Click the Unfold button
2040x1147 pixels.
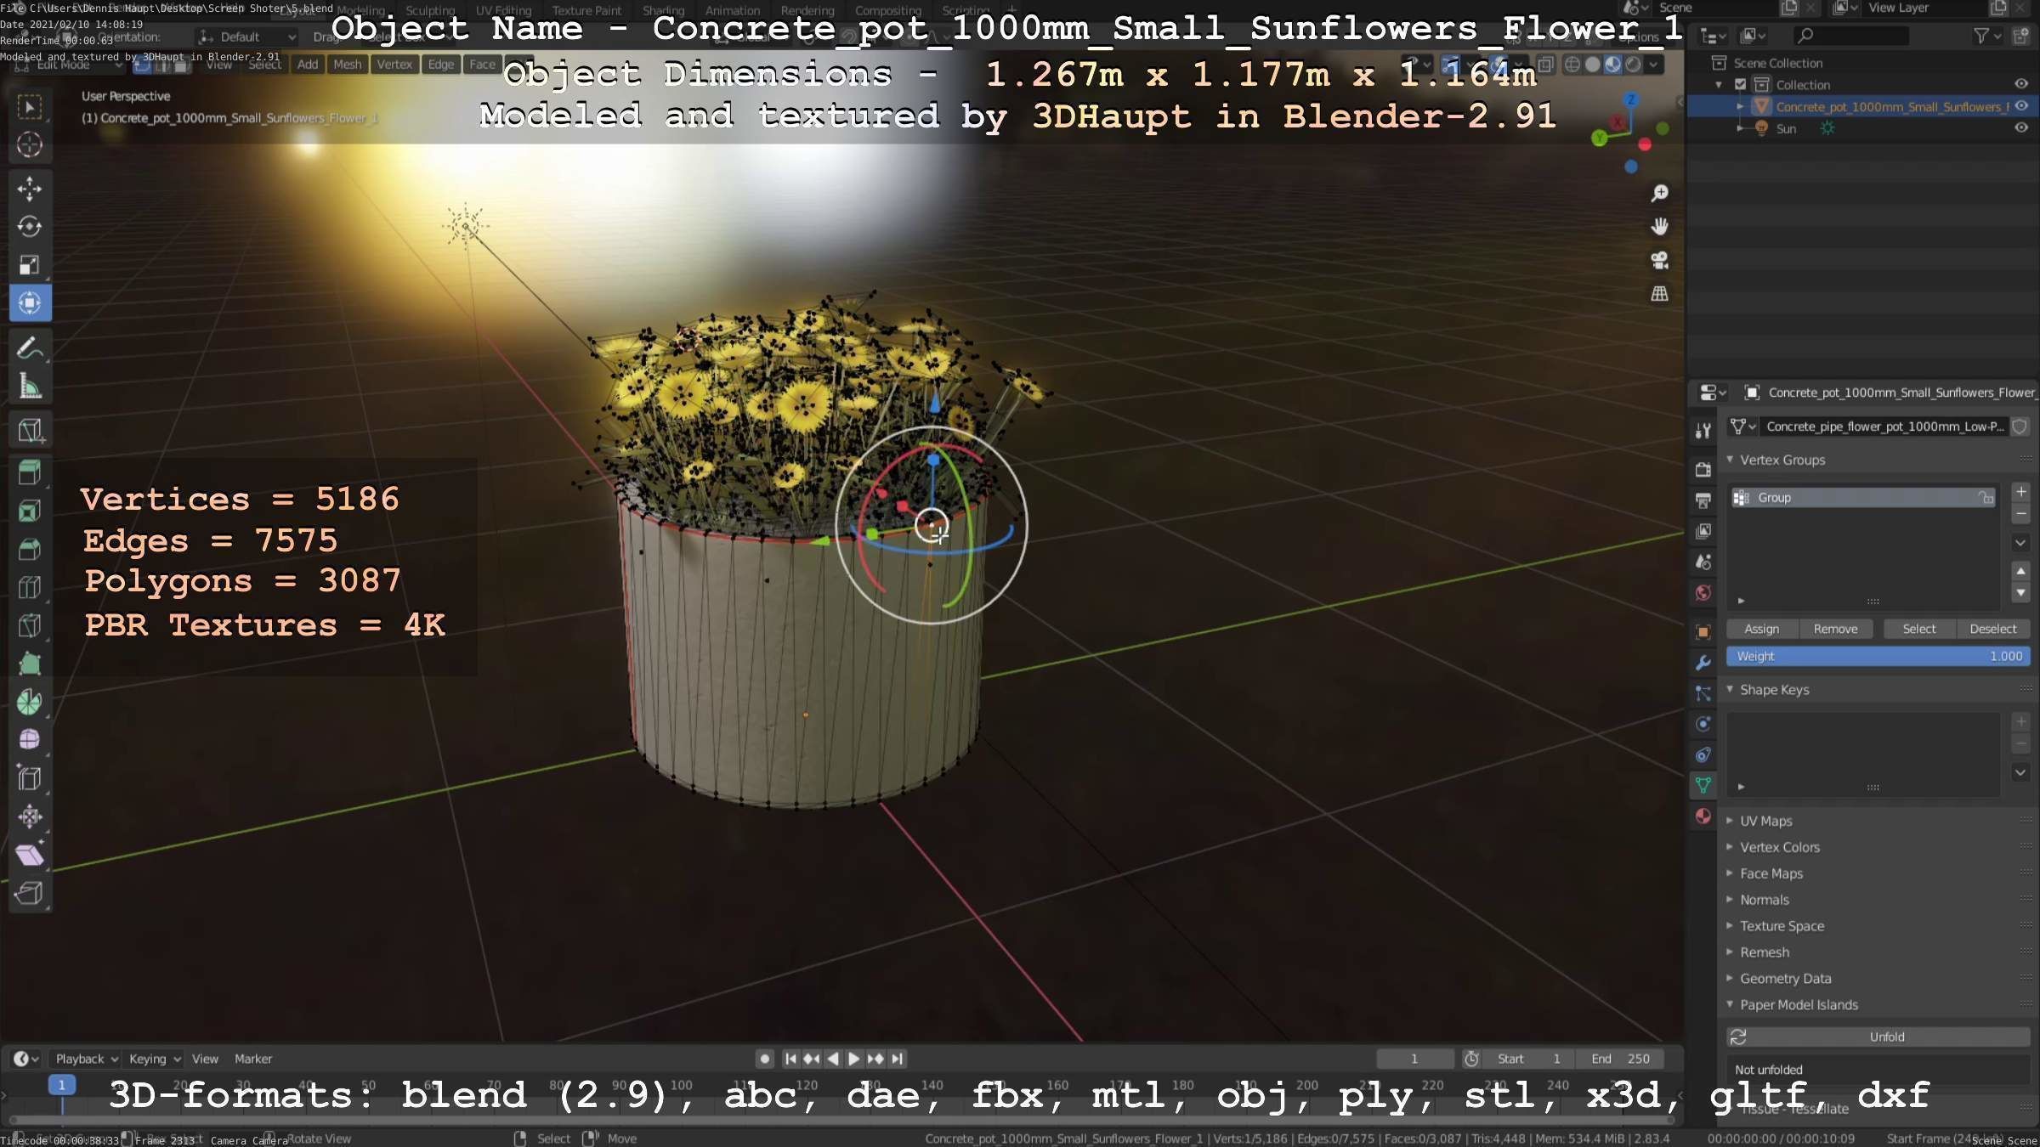[1878, 1037]
